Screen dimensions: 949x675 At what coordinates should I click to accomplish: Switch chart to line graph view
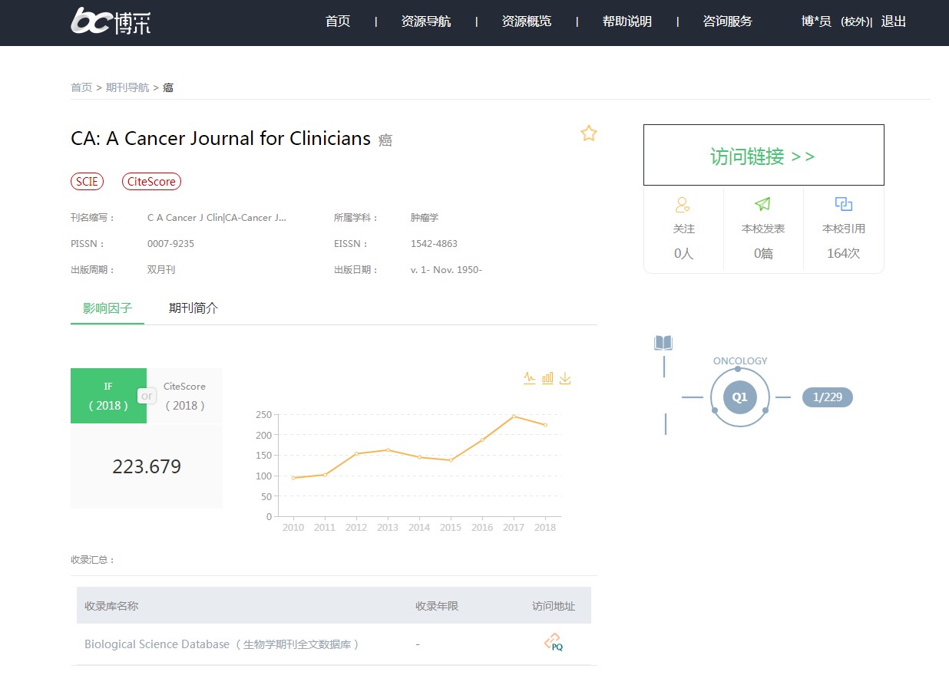[x=530, y=378]
